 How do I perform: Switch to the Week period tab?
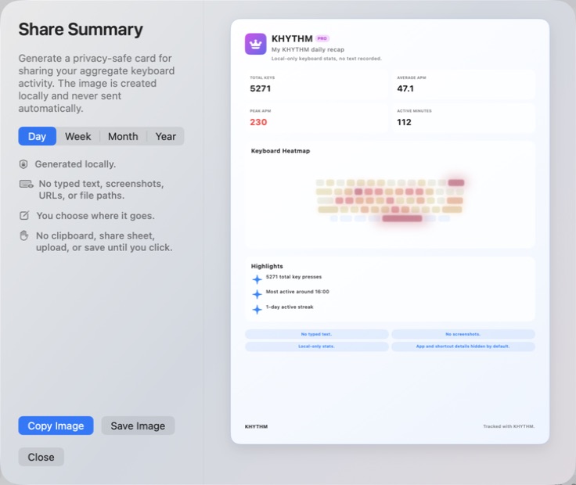[x=78, y=136]
